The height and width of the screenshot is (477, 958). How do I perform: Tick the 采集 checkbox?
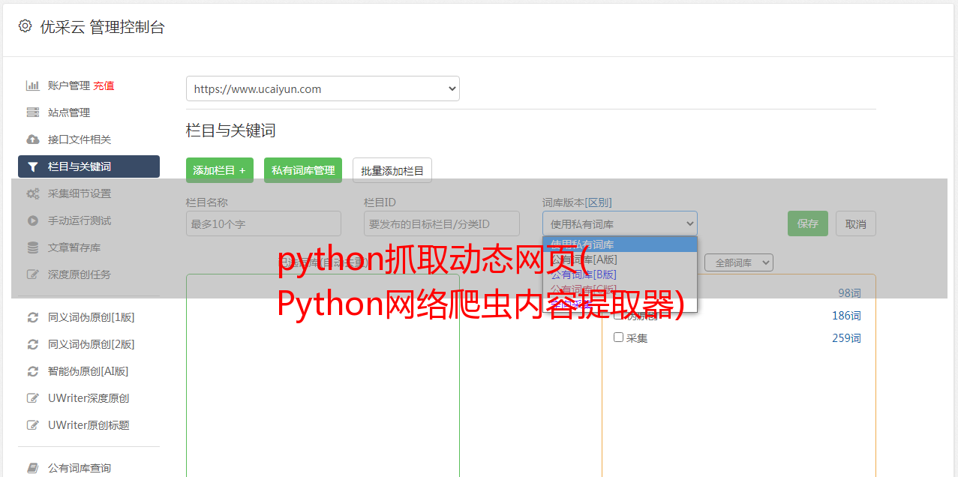click(x=618, y=337)
